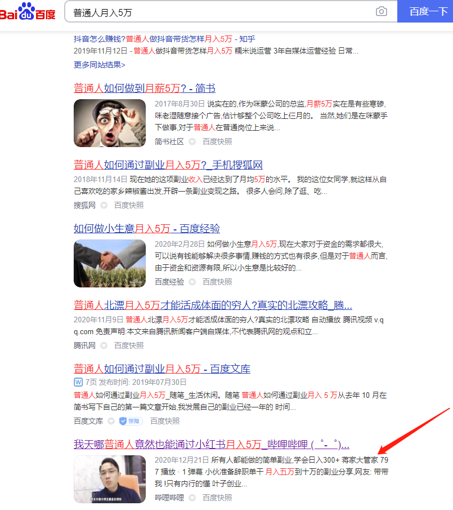Image resolution: width=453 pixels, height=510 pixels.
Task: Click text 2018年11月14日
Action: [x=101, y=180]
